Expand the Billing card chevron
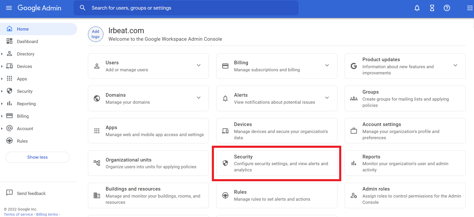Viewport: 474px width, 217px height. point(327,65)
